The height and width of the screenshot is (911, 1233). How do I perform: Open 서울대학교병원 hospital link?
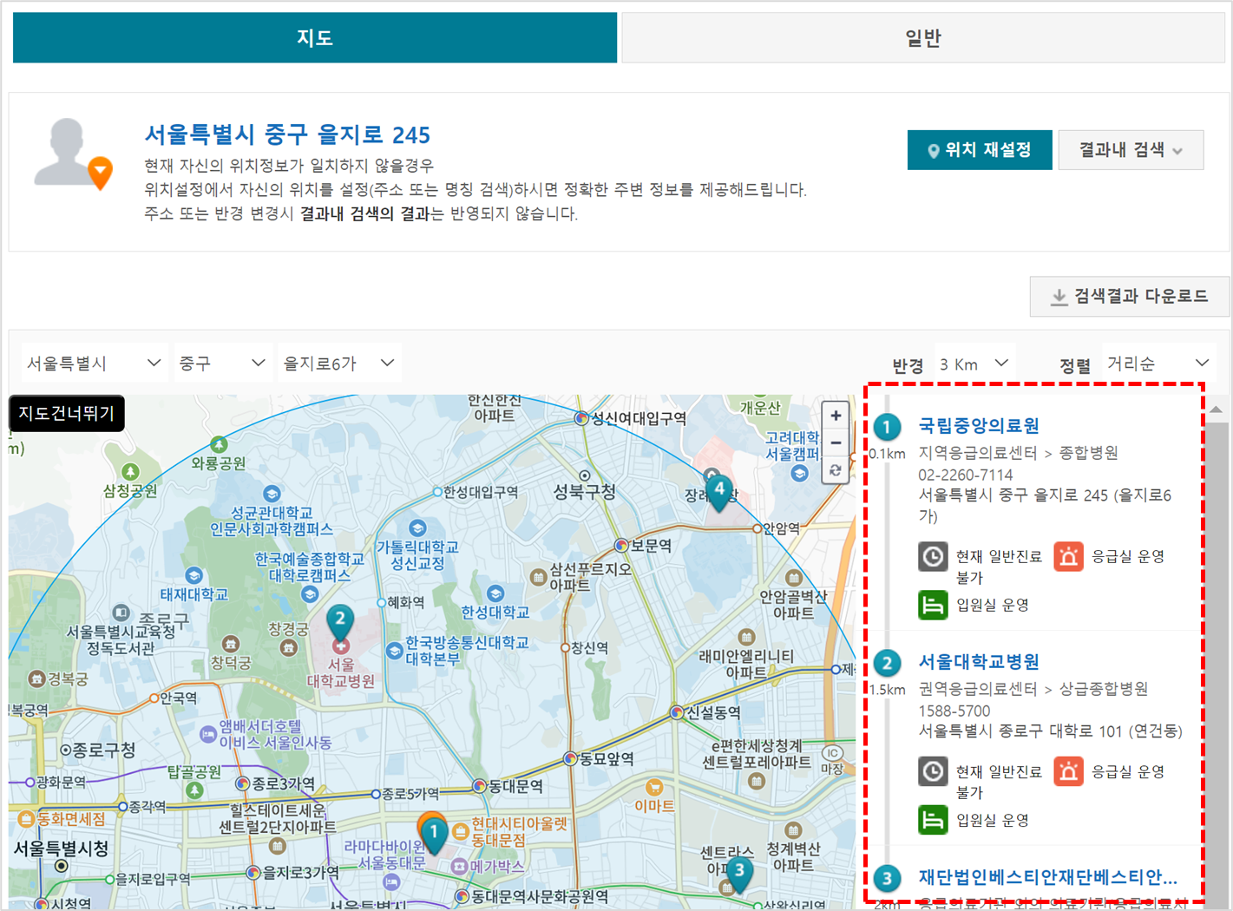pyautogui.click(x=979, y=661)
